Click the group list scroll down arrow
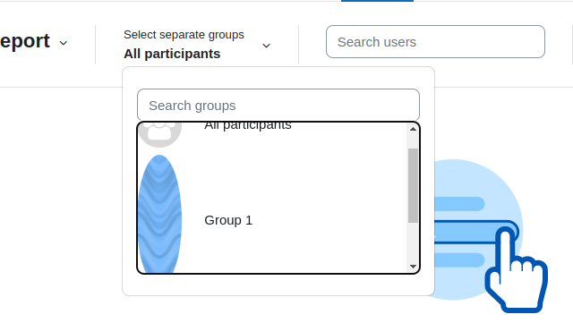Screen dimensions: 573x323 pos(413,267)
